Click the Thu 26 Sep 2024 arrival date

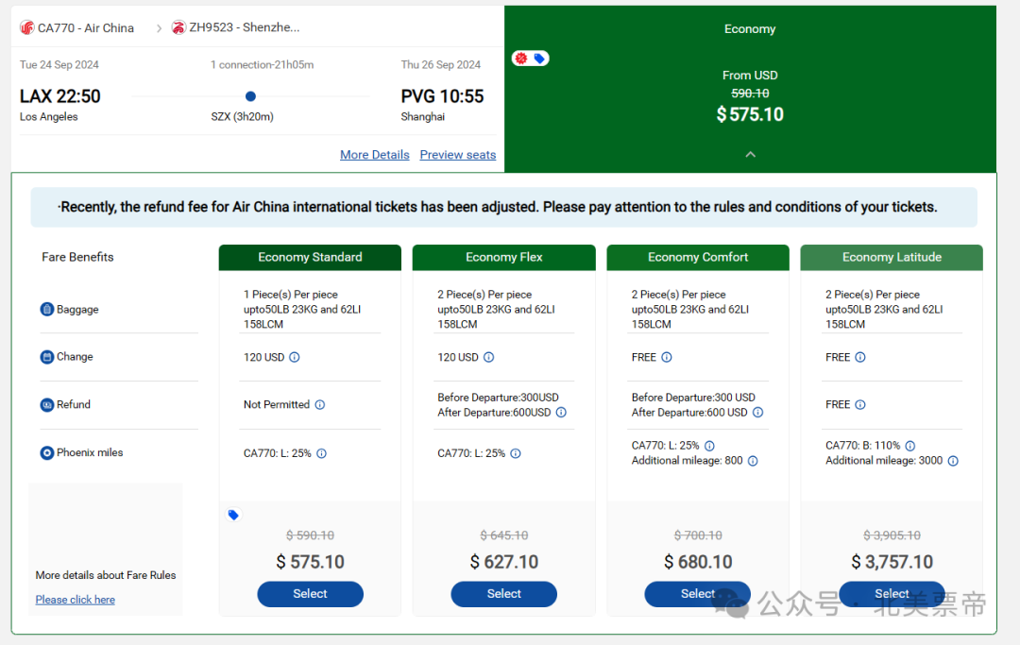click(x=441, y=64)
